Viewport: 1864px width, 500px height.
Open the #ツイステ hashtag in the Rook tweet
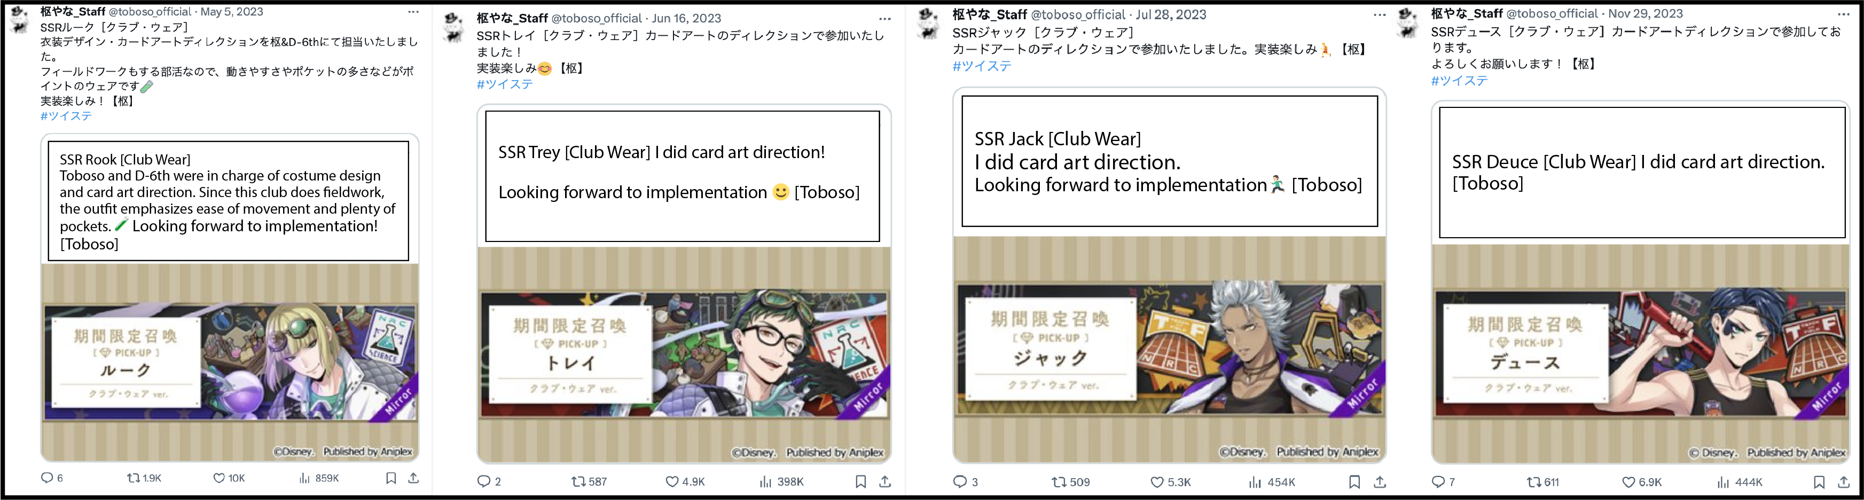tap(66, 116)
